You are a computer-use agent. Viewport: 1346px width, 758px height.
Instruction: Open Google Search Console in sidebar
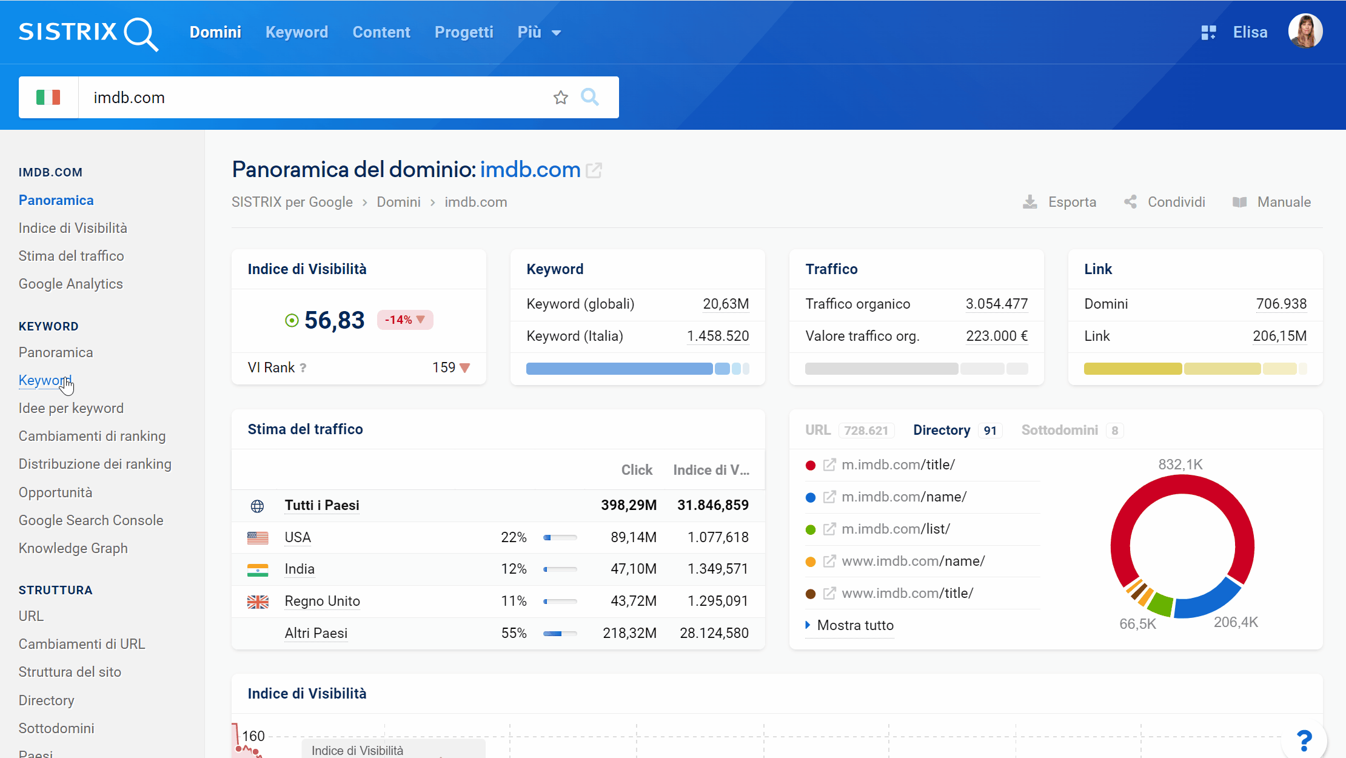click(91, 520)
